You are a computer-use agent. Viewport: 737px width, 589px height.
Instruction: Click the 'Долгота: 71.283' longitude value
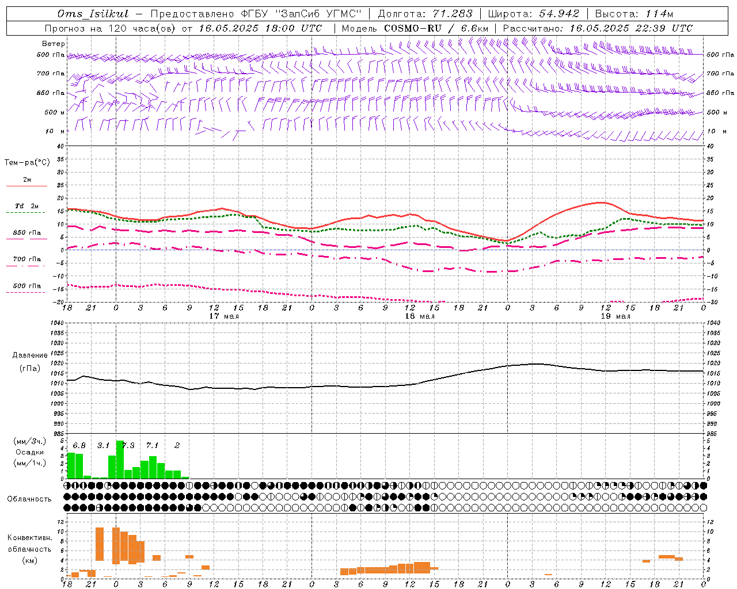pyautogui.click(x=425, y=14)
